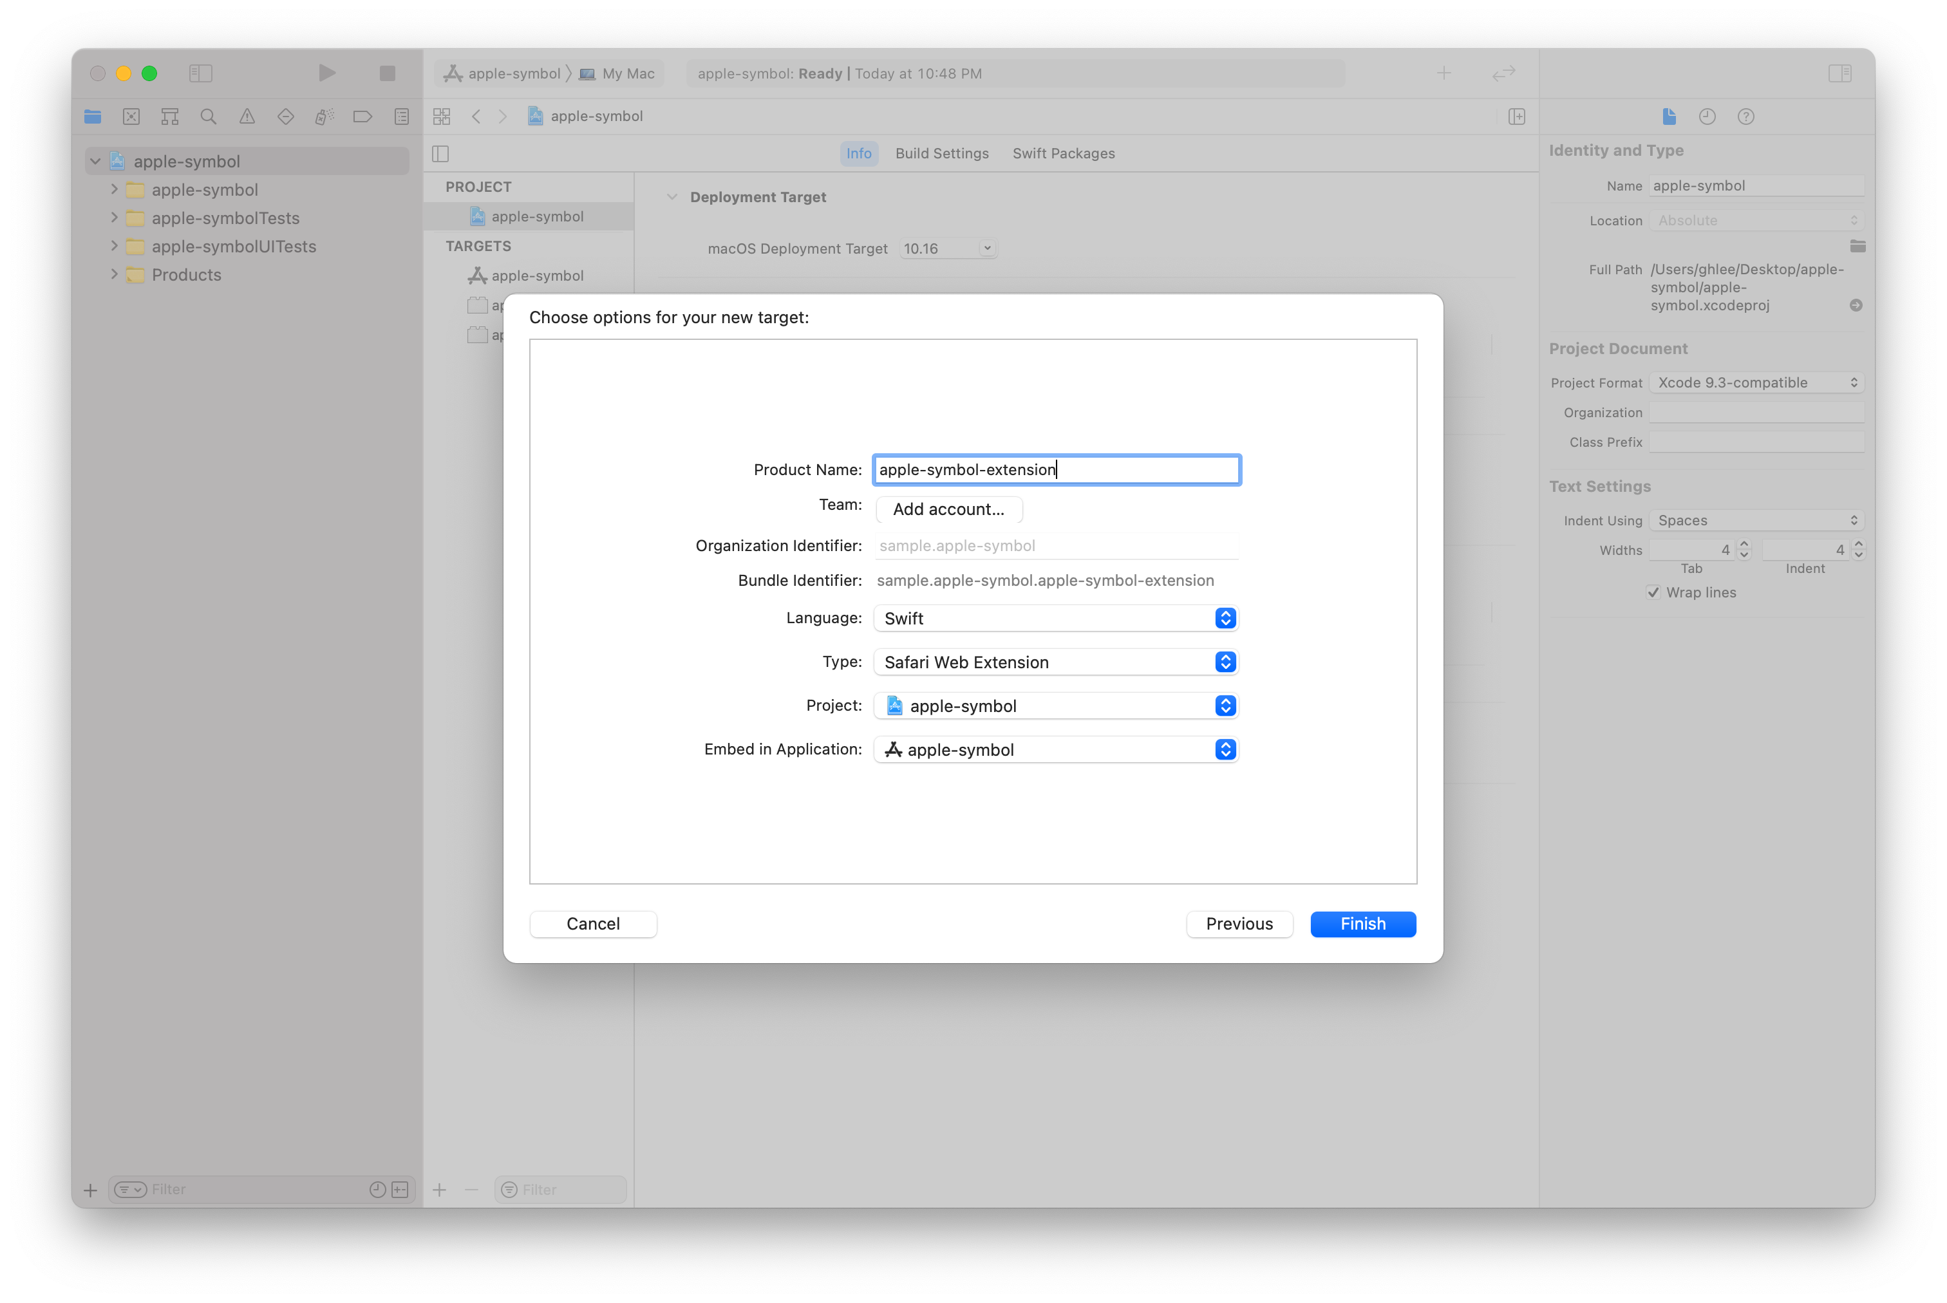Switch to the Build Settings tab
Viewport: 1947px width, 1303px height.
[941, 154]
